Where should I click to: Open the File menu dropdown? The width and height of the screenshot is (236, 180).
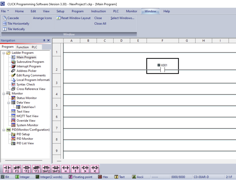coord(5,11)
